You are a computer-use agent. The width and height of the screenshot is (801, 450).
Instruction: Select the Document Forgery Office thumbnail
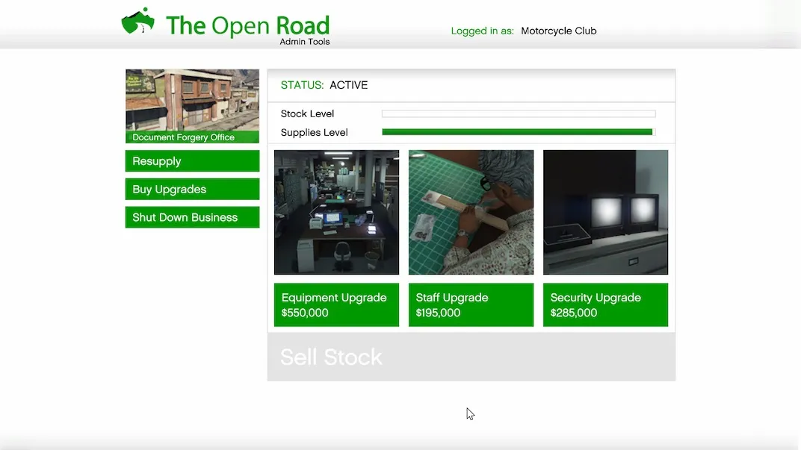click(x=192, y=106)
